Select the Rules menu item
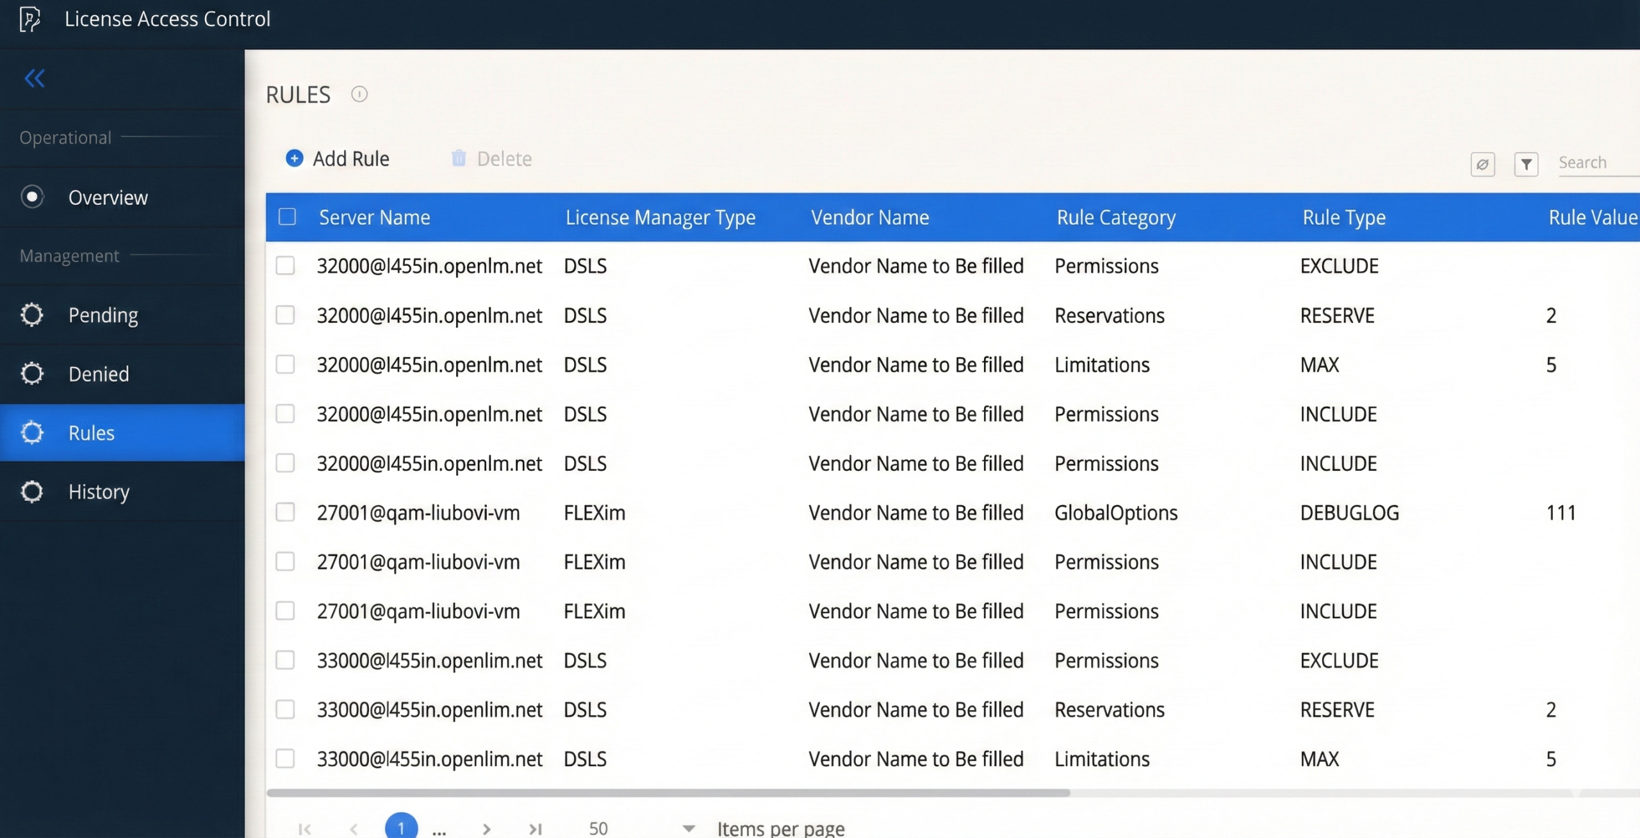The height and width of the screenshot is (838, 1640). click(122, 432)
